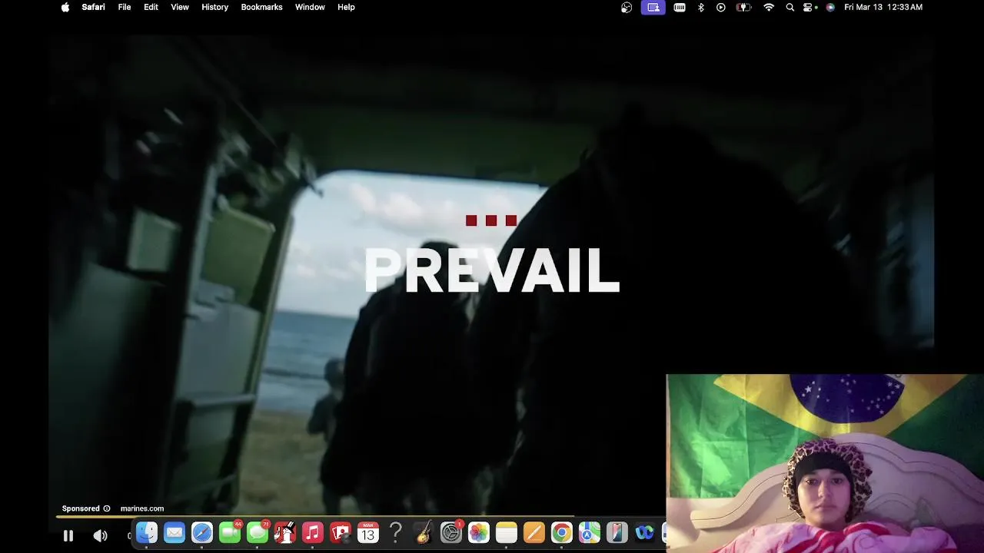Viewport: 984px width, 553px height.
Task: Pause the playing video
Action: (68, 536)
